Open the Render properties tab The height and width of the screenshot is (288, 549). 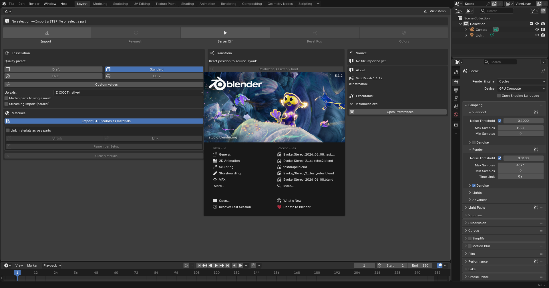(x=456, y=82)
